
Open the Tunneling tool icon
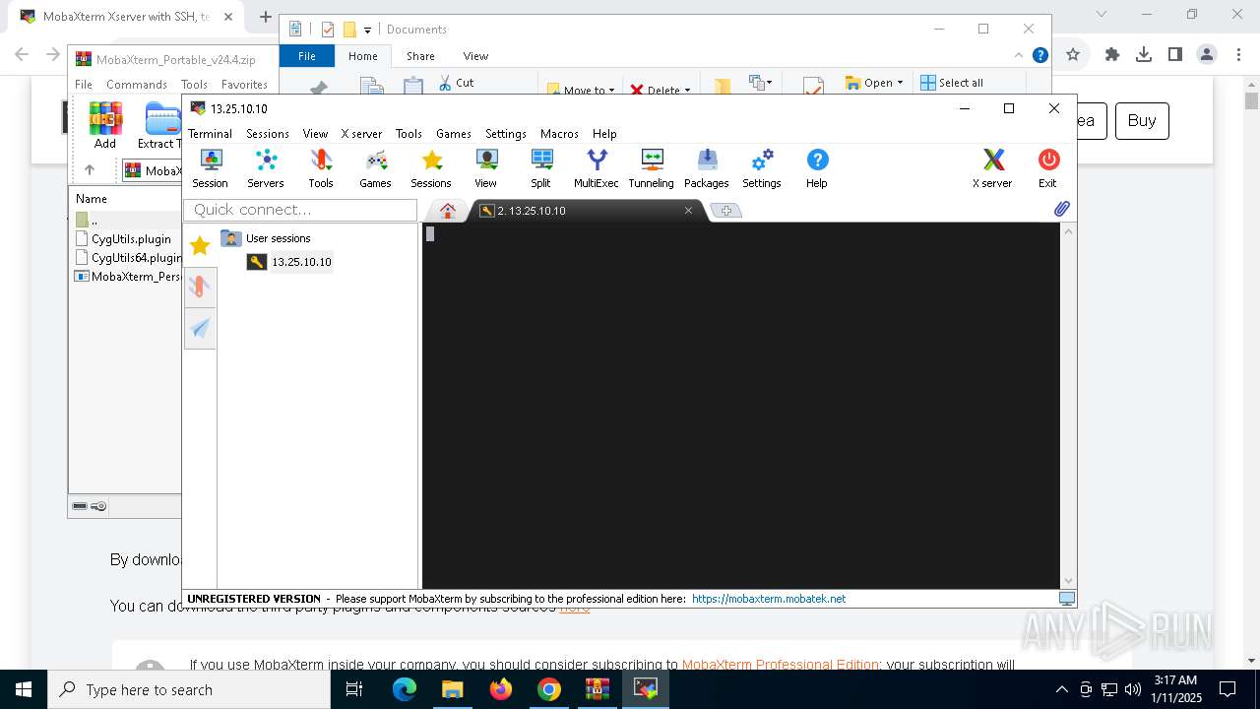(651, 167)
